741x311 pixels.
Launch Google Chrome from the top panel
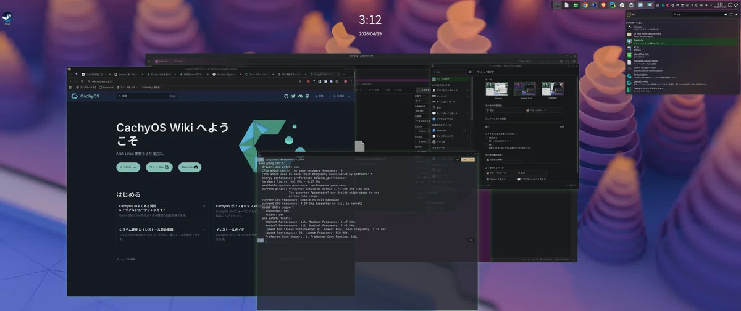(x=585, y=5)
